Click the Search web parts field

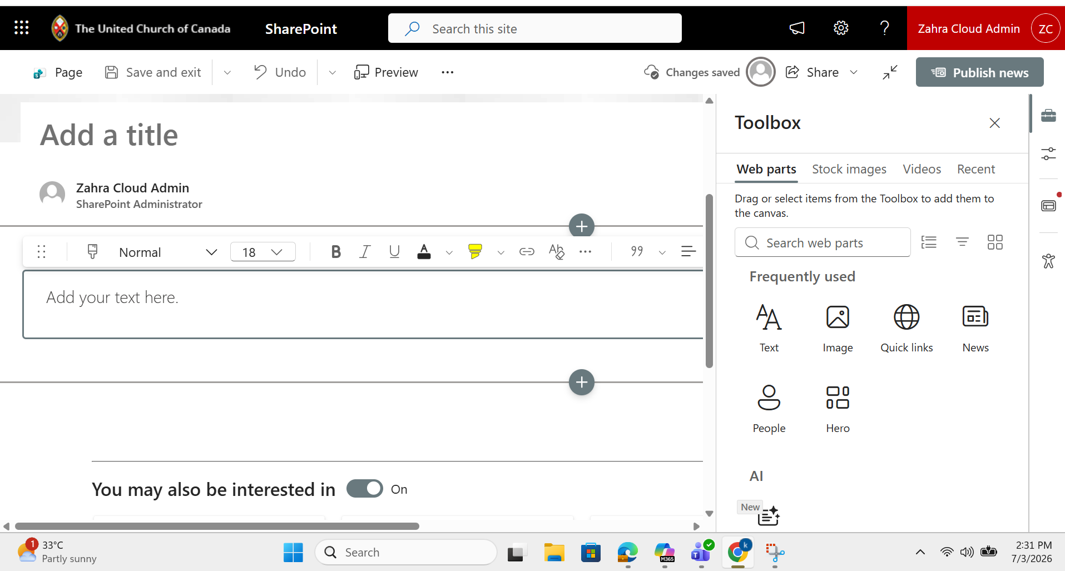pyautogui.click(x=822, y=242)
